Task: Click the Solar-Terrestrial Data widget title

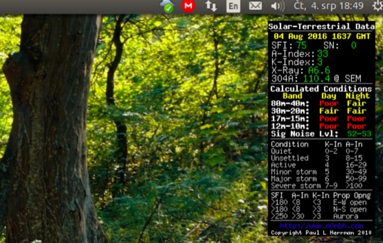Action: click(x=321, y=26)
